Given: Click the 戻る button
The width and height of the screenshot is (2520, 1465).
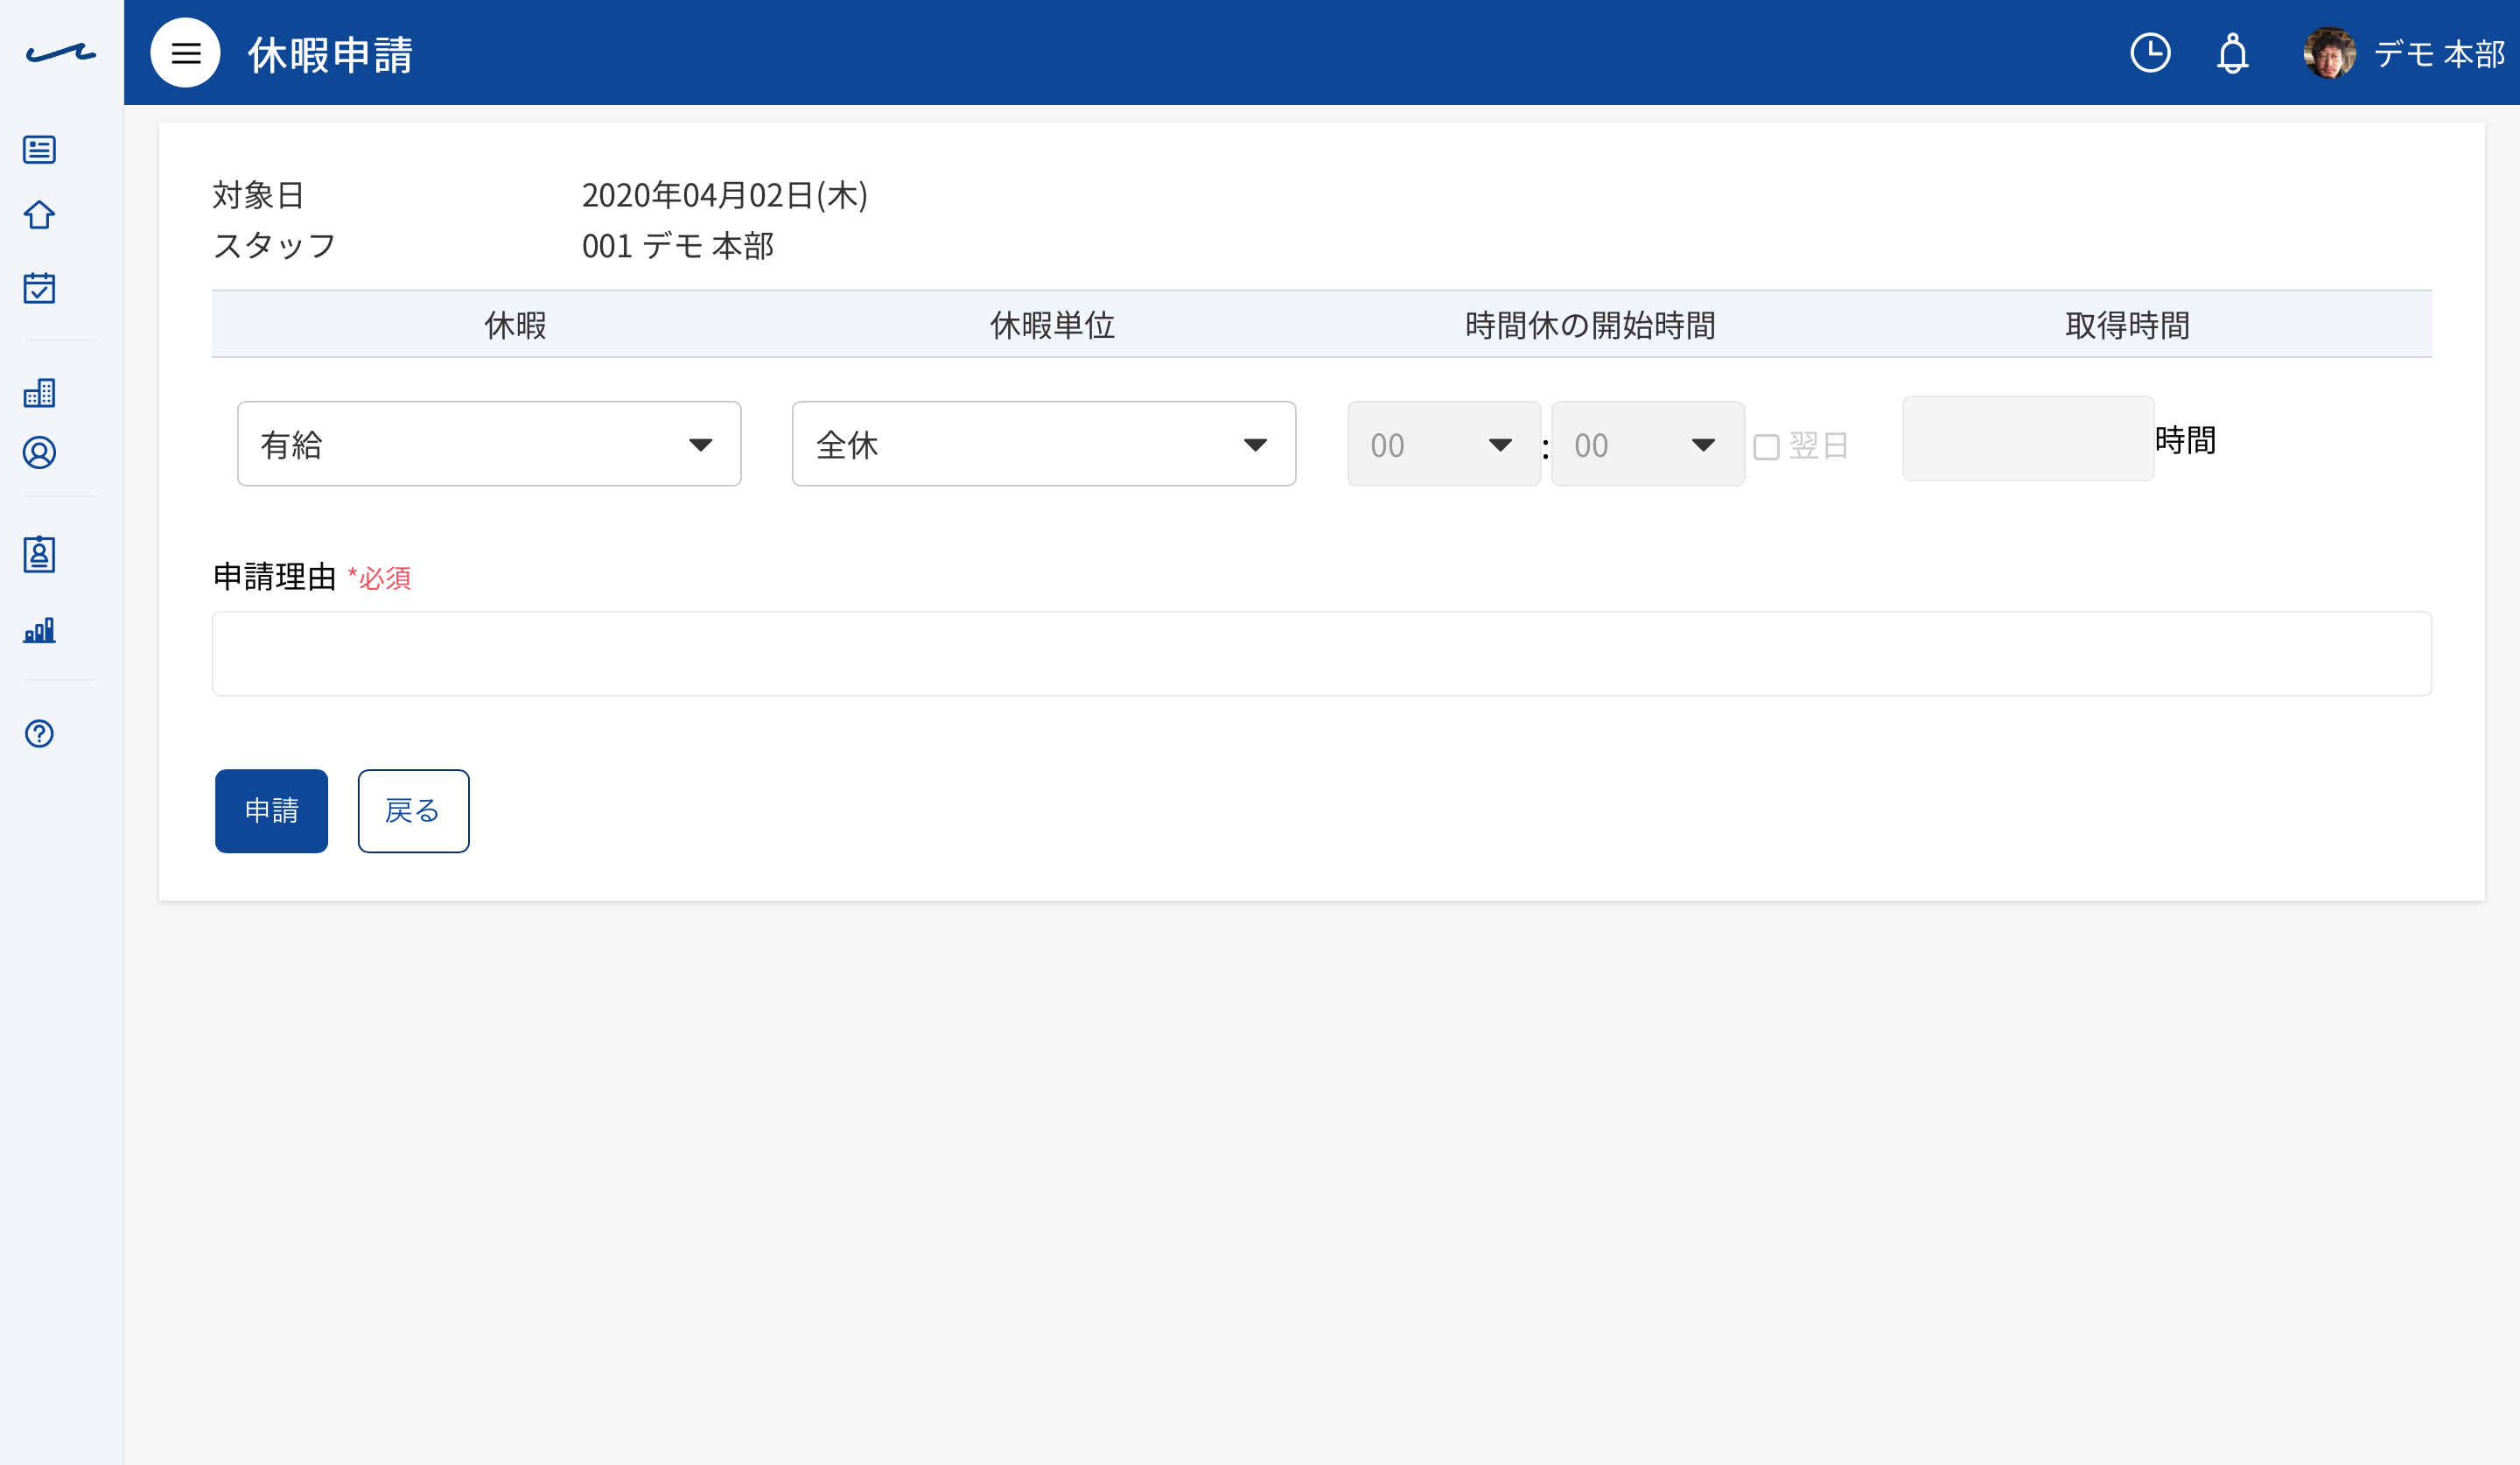Looking at the screenshot, I should [413, 811].
